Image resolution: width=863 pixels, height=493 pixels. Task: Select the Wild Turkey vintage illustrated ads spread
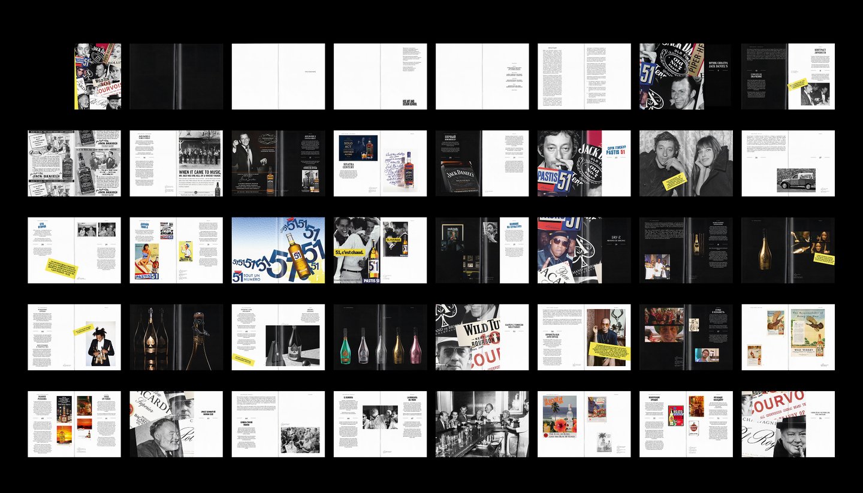tap(788, 337)
